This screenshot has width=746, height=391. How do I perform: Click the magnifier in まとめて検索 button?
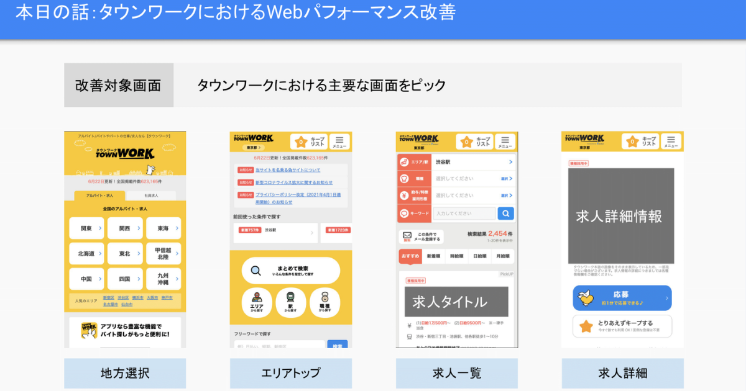[256, 271]
